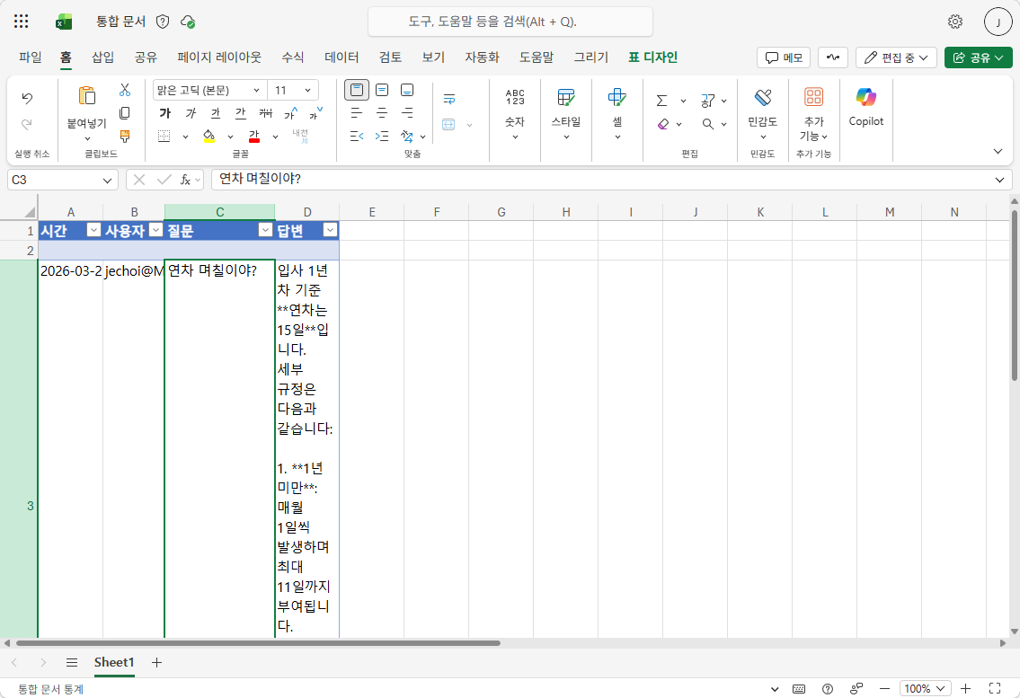Open the 데이터 tab
Screen dimensions: 1020x698
[341, 57]
